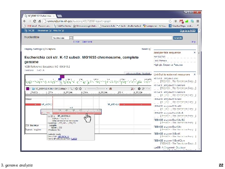
Task: Open the Help link
Action: coord(193,42)
